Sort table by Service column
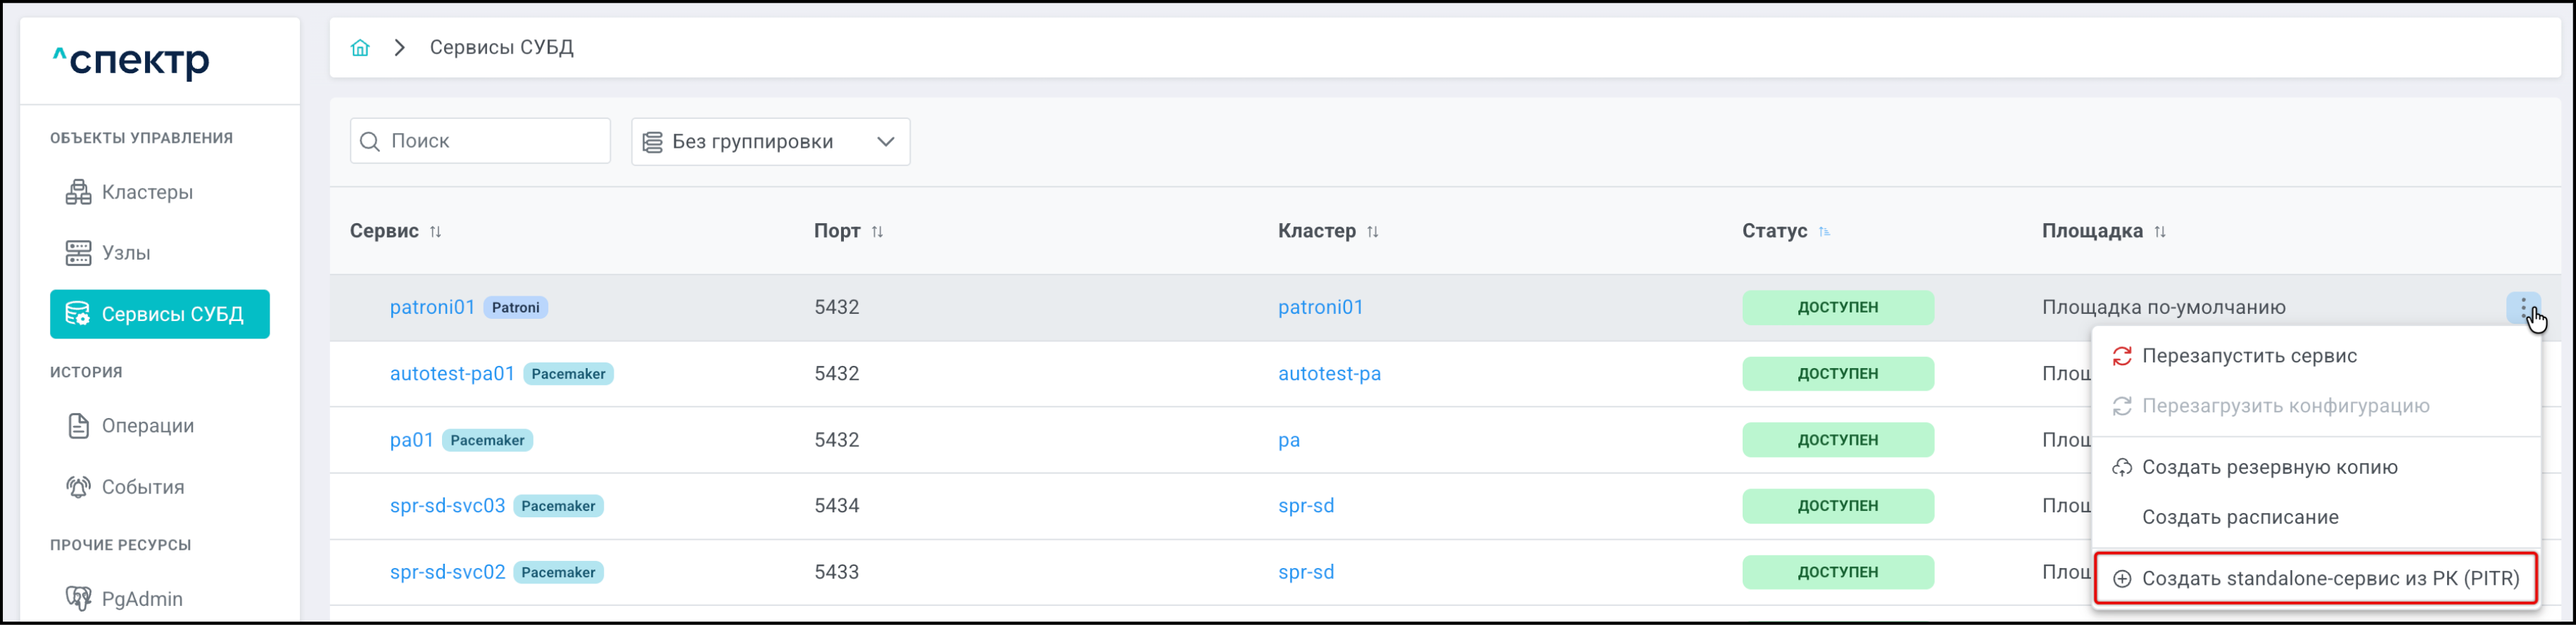 435,232
